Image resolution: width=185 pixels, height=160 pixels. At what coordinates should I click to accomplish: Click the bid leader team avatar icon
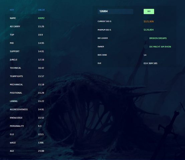pos(146,38)
